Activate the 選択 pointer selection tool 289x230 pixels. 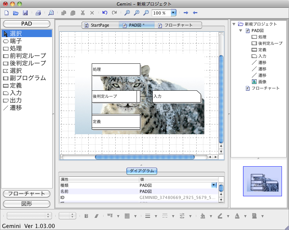[27, 33]
